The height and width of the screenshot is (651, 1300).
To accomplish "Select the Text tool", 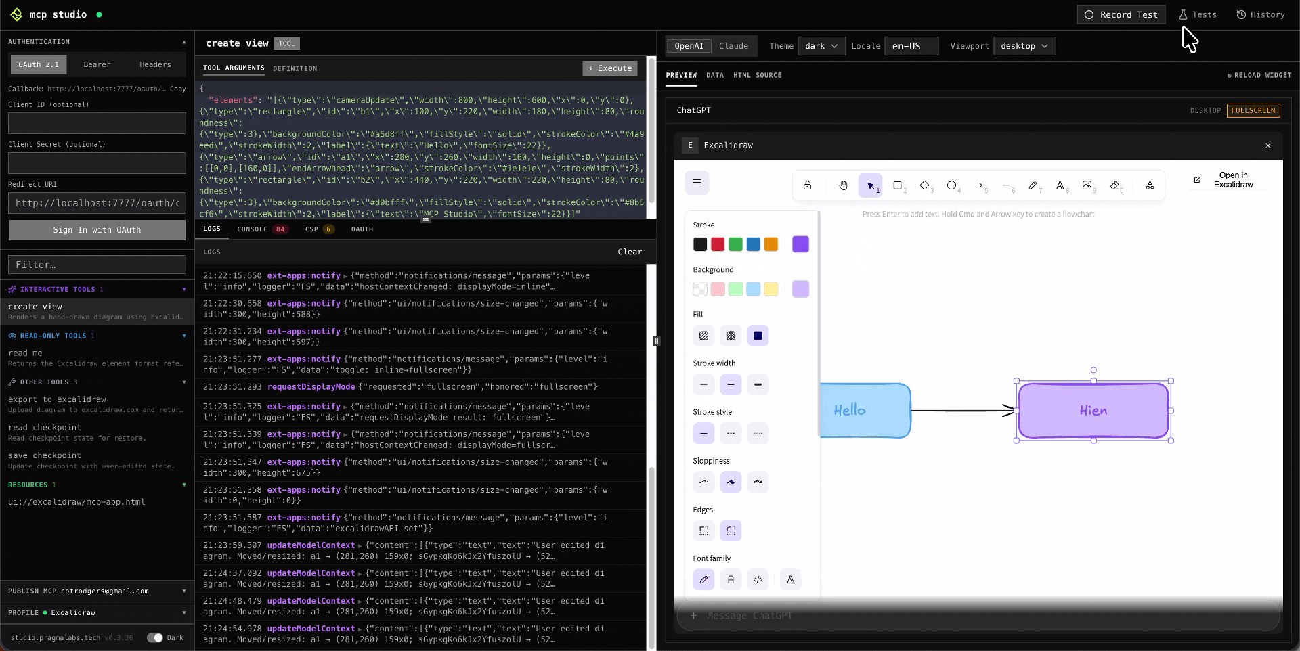I will pyautogui.click(x=1060, y=185).
